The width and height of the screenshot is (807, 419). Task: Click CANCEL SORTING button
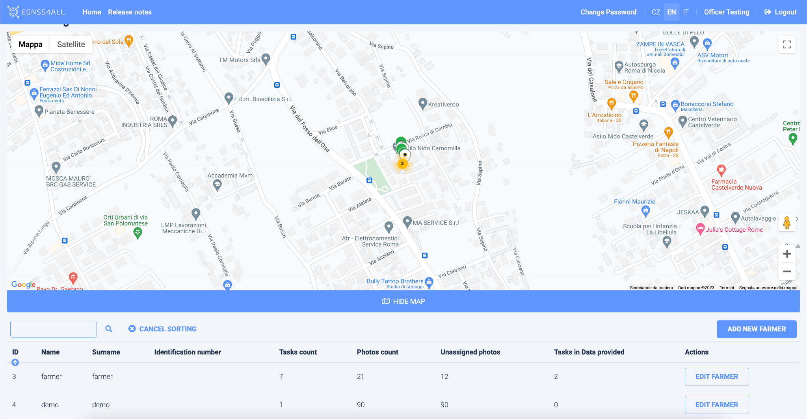click(162, 329)
